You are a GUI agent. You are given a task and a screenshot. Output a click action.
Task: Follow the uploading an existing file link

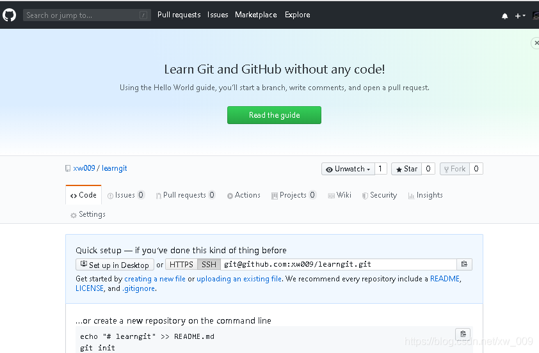[239, 279]
